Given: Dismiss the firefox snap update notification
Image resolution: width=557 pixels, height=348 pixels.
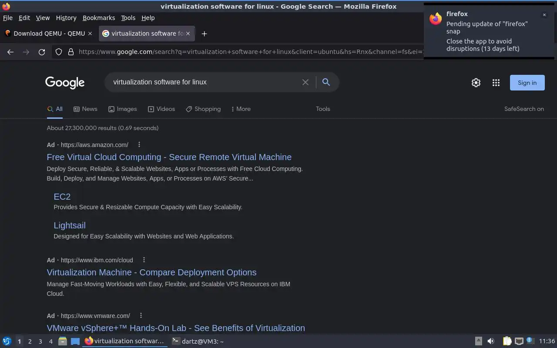Looking at the screenshot, I should click(544, 15).
